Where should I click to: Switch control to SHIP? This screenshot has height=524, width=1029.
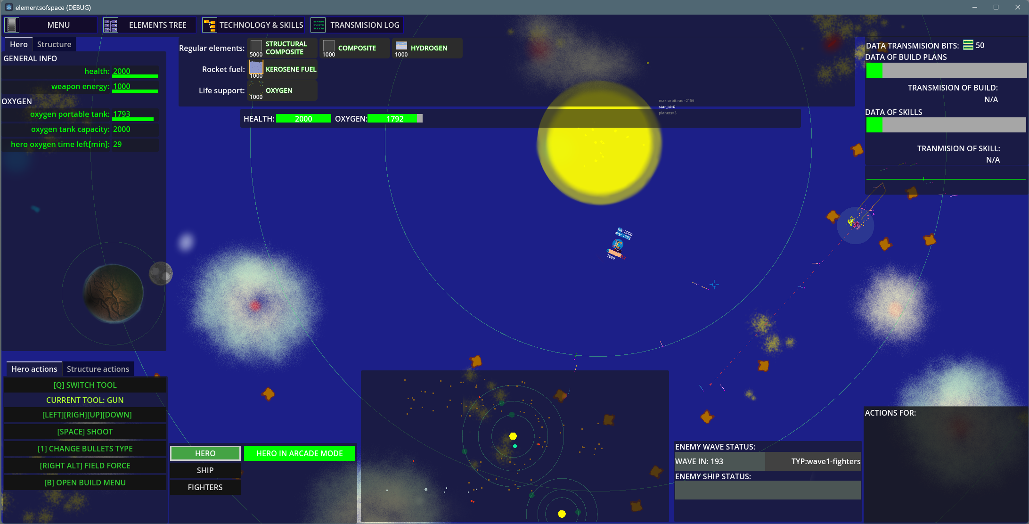coord(205,470)
